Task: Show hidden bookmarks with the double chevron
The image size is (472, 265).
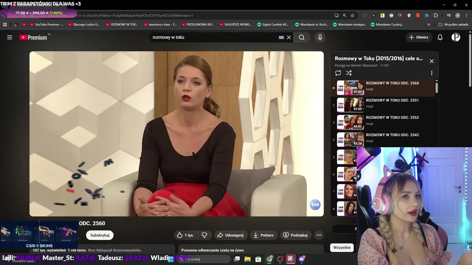Action: (x=428, y=25)
